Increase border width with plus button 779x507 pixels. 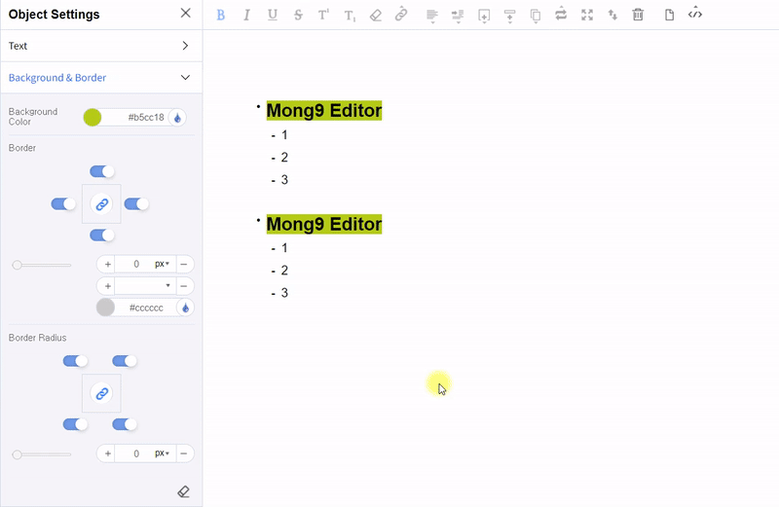107,264
